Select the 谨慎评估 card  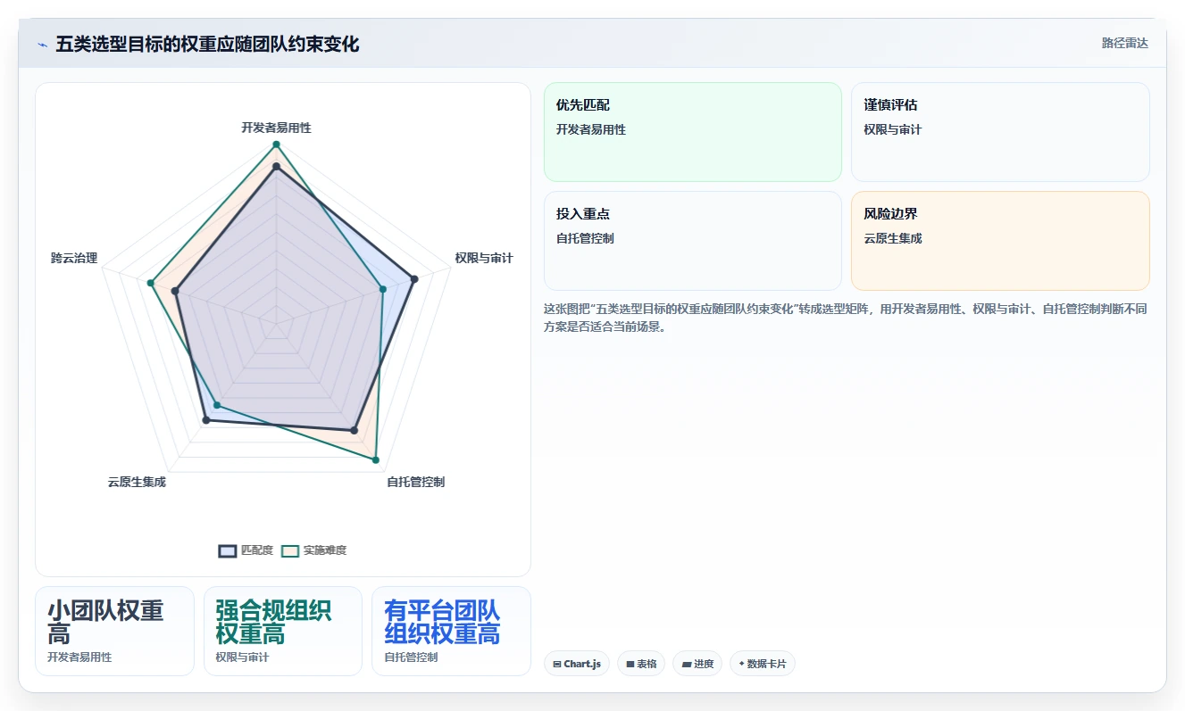point(1000,132)
